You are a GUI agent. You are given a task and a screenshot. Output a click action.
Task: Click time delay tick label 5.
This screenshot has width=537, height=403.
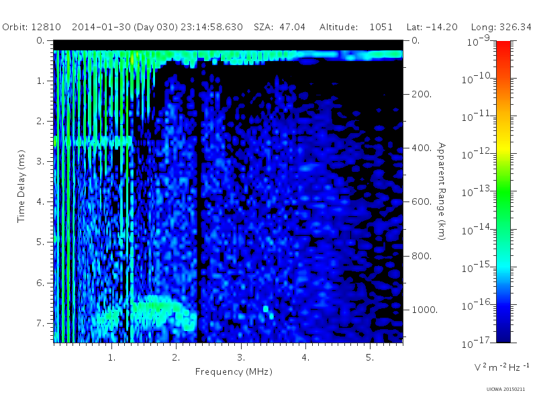(x=40, y=242)
